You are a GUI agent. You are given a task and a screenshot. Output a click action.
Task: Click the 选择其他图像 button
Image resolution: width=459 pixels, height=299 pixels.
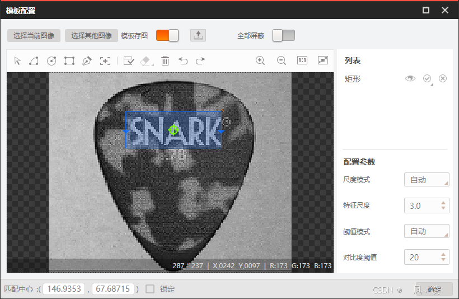click(91, 35)
